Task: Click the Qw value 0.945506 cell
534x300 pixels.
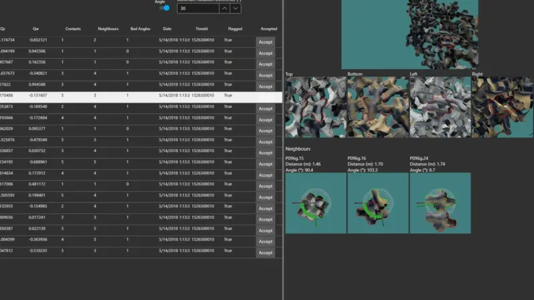Action: (37, 51)
